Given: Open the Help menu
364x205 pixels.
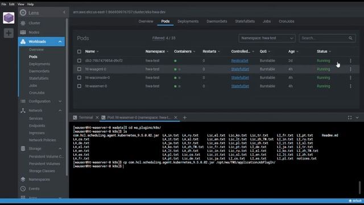Looking at the screenshot, I should pyautogui.click(x=30, y=4).
